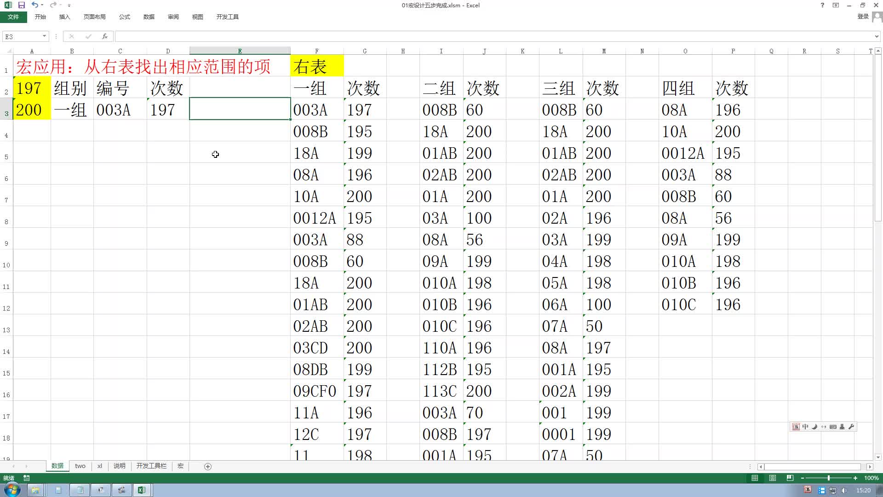Screen dimensions: 883x497
Task: Add a new sheet with plus button
Action: [208, 466]
